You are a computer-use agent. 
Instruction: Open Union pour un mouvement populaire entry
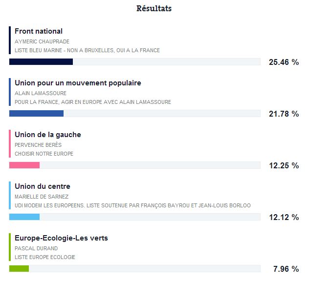click(x=78, y=83)
